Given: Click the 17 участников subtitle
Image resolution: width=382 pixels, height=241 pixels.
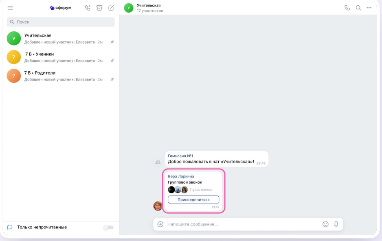Looking at the screenshot, I should 150,11.
